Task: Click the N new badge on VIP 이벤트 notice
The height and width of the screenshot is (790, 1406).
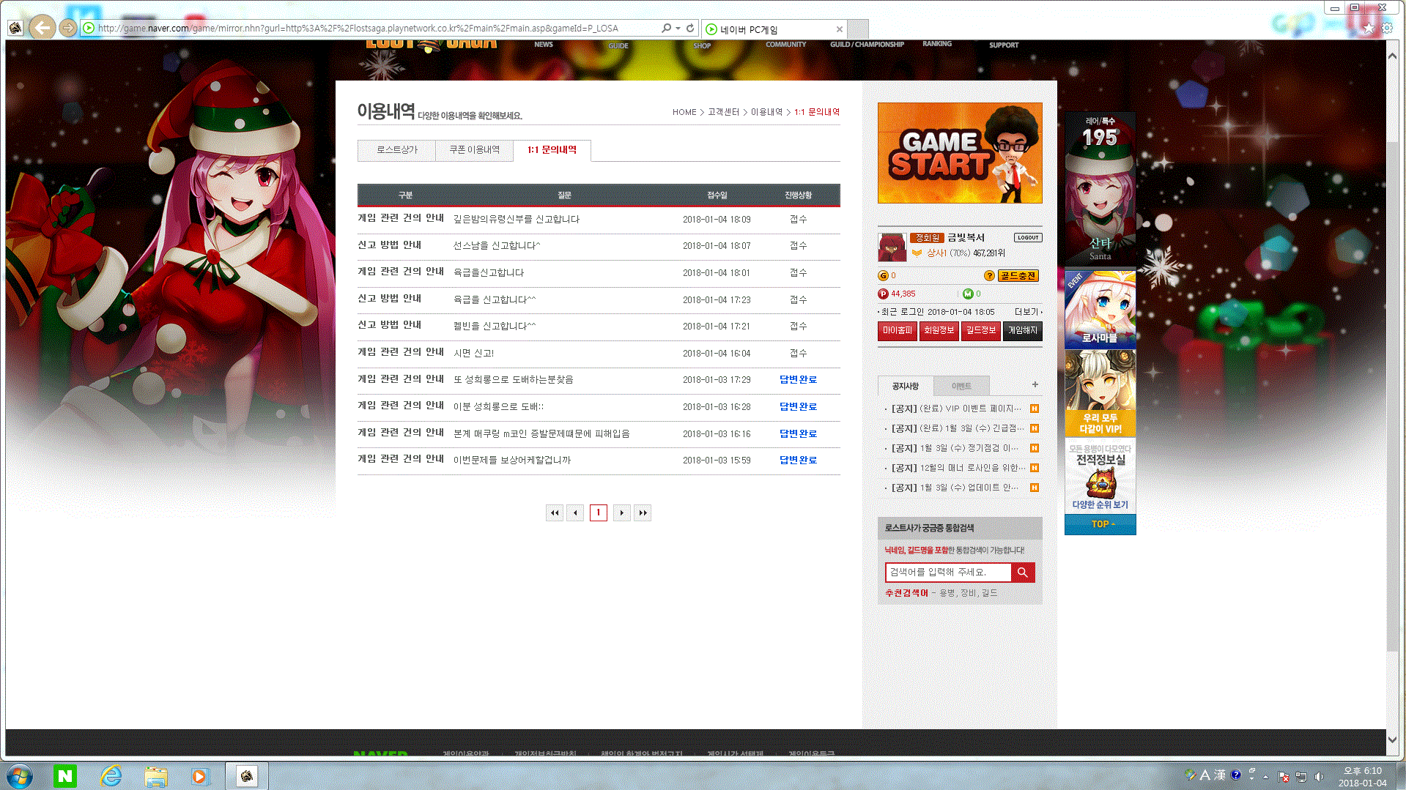Action: point(1035,409)
